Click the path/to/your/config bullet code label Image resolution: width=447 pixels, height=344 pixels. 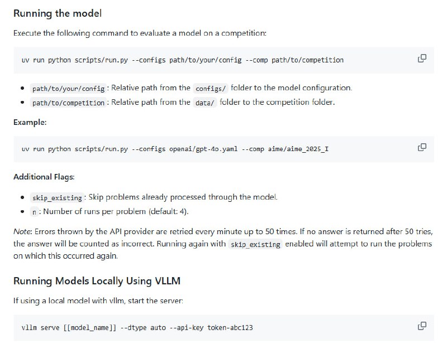tap(69, 89)
